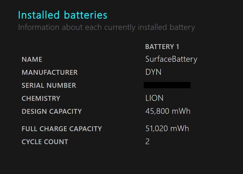Click the FULL CHARGE CAPACITY label
Image resolution: width=243 pixels, height=174 pixels.
point(62,129)
